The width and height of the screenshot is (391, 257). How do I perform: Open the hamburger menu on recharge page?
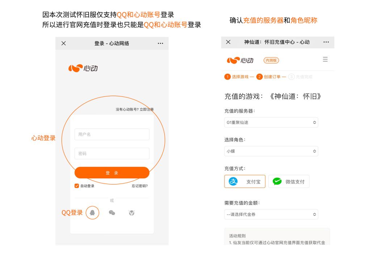point(325,59)
